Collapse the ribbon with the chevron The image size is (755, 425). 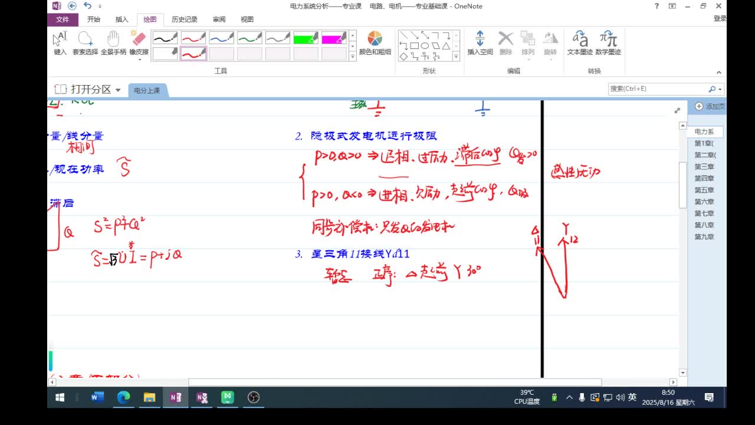pos(719,72)
